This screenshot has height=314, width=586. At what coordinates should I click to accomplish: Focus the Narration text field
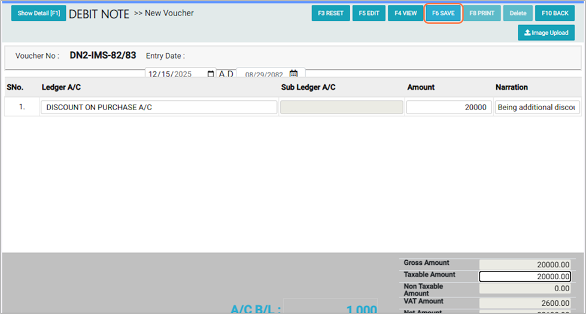537,108
